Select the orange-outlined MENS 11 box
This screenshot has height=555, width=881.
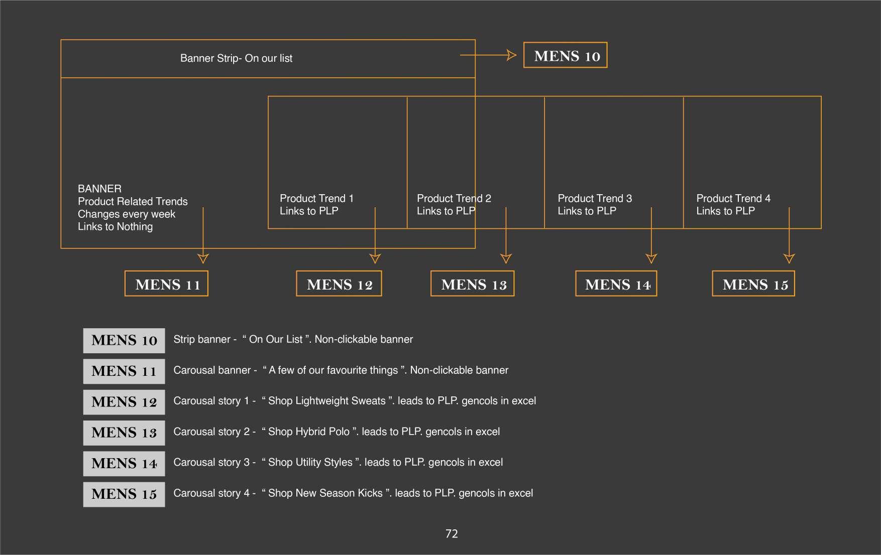tap(166, 284)
